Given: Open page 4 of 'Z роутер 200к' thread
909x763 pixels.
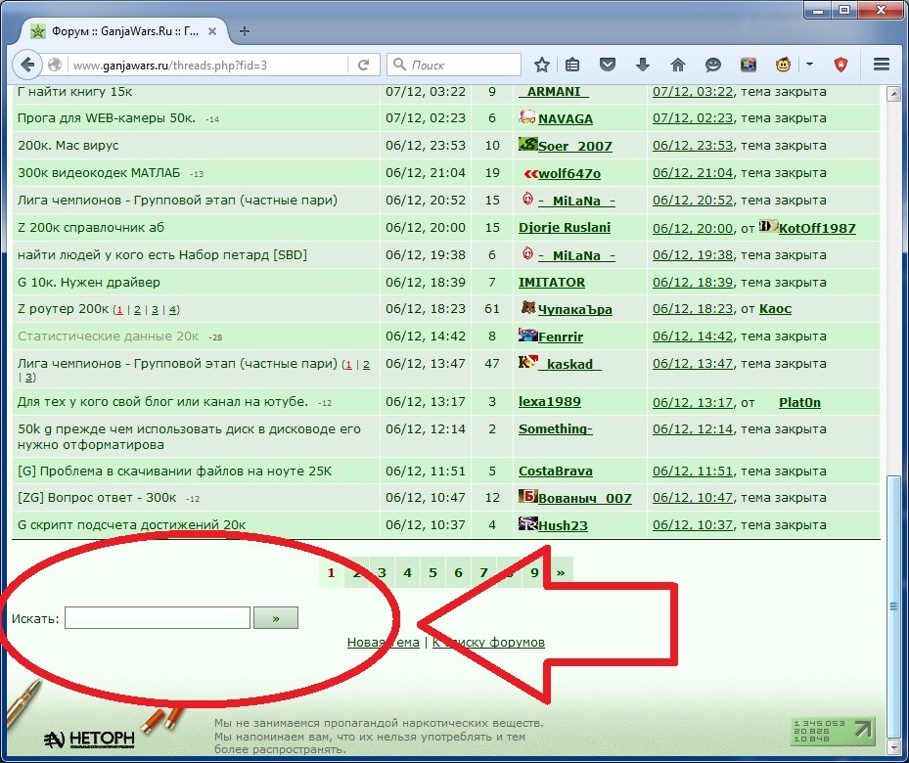Looking at the screenshot, I should click(173, 310).
